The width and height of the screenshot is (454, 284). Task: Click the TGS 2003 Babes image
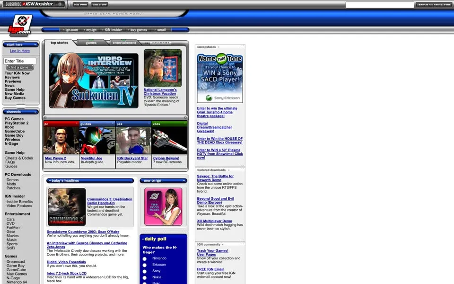(x=163, y=207)
